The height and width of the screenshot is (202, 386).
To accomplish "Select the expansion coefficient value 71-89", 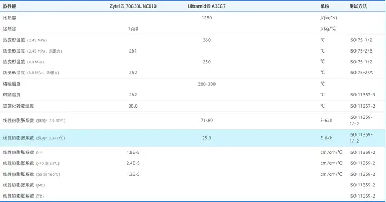I will coord(206,121).
